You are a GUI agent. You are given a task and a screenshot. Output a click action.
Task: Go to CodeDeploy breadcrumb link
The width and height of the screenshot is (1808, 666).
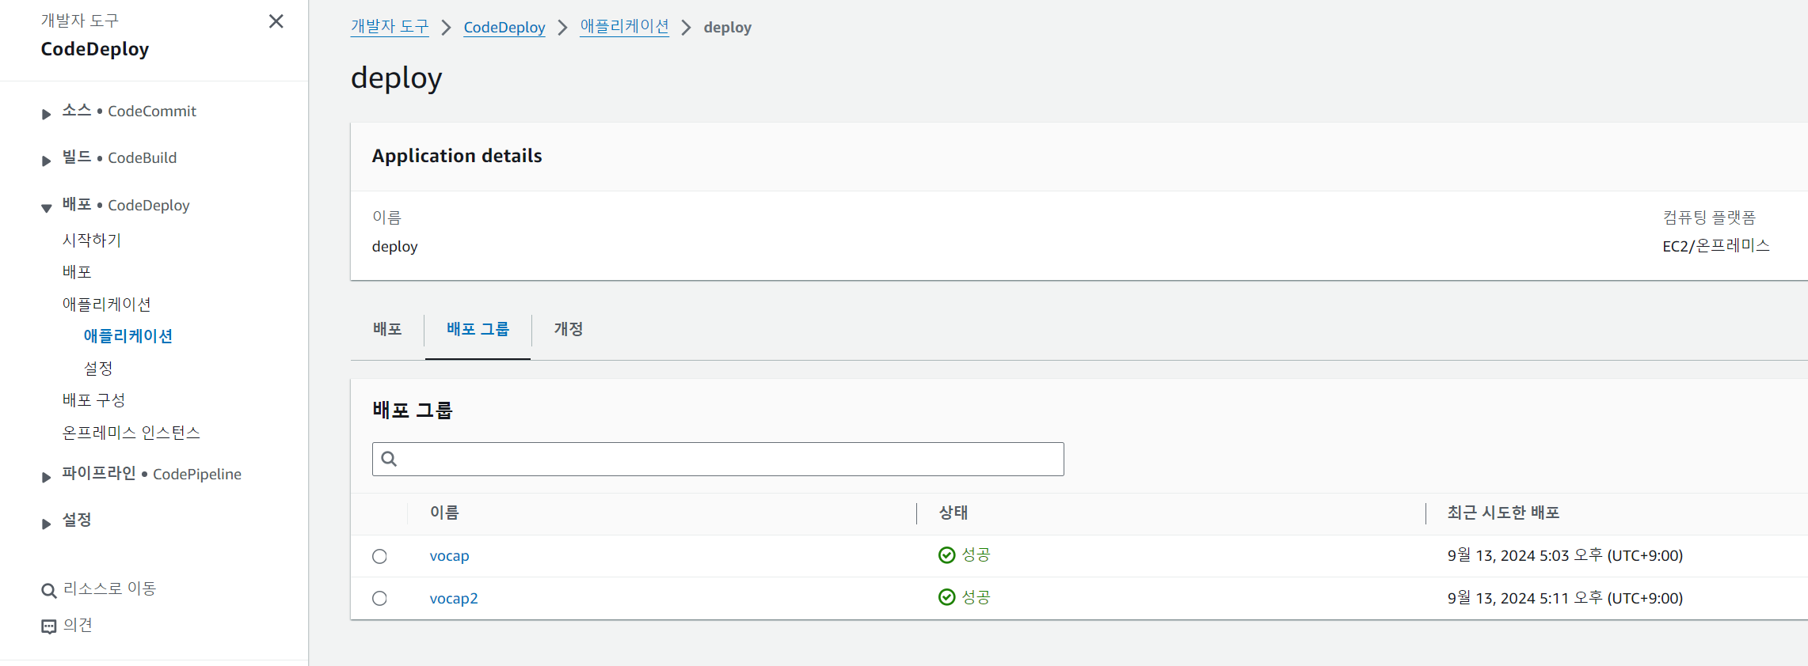pyautogui.click(x=504, y=28)
